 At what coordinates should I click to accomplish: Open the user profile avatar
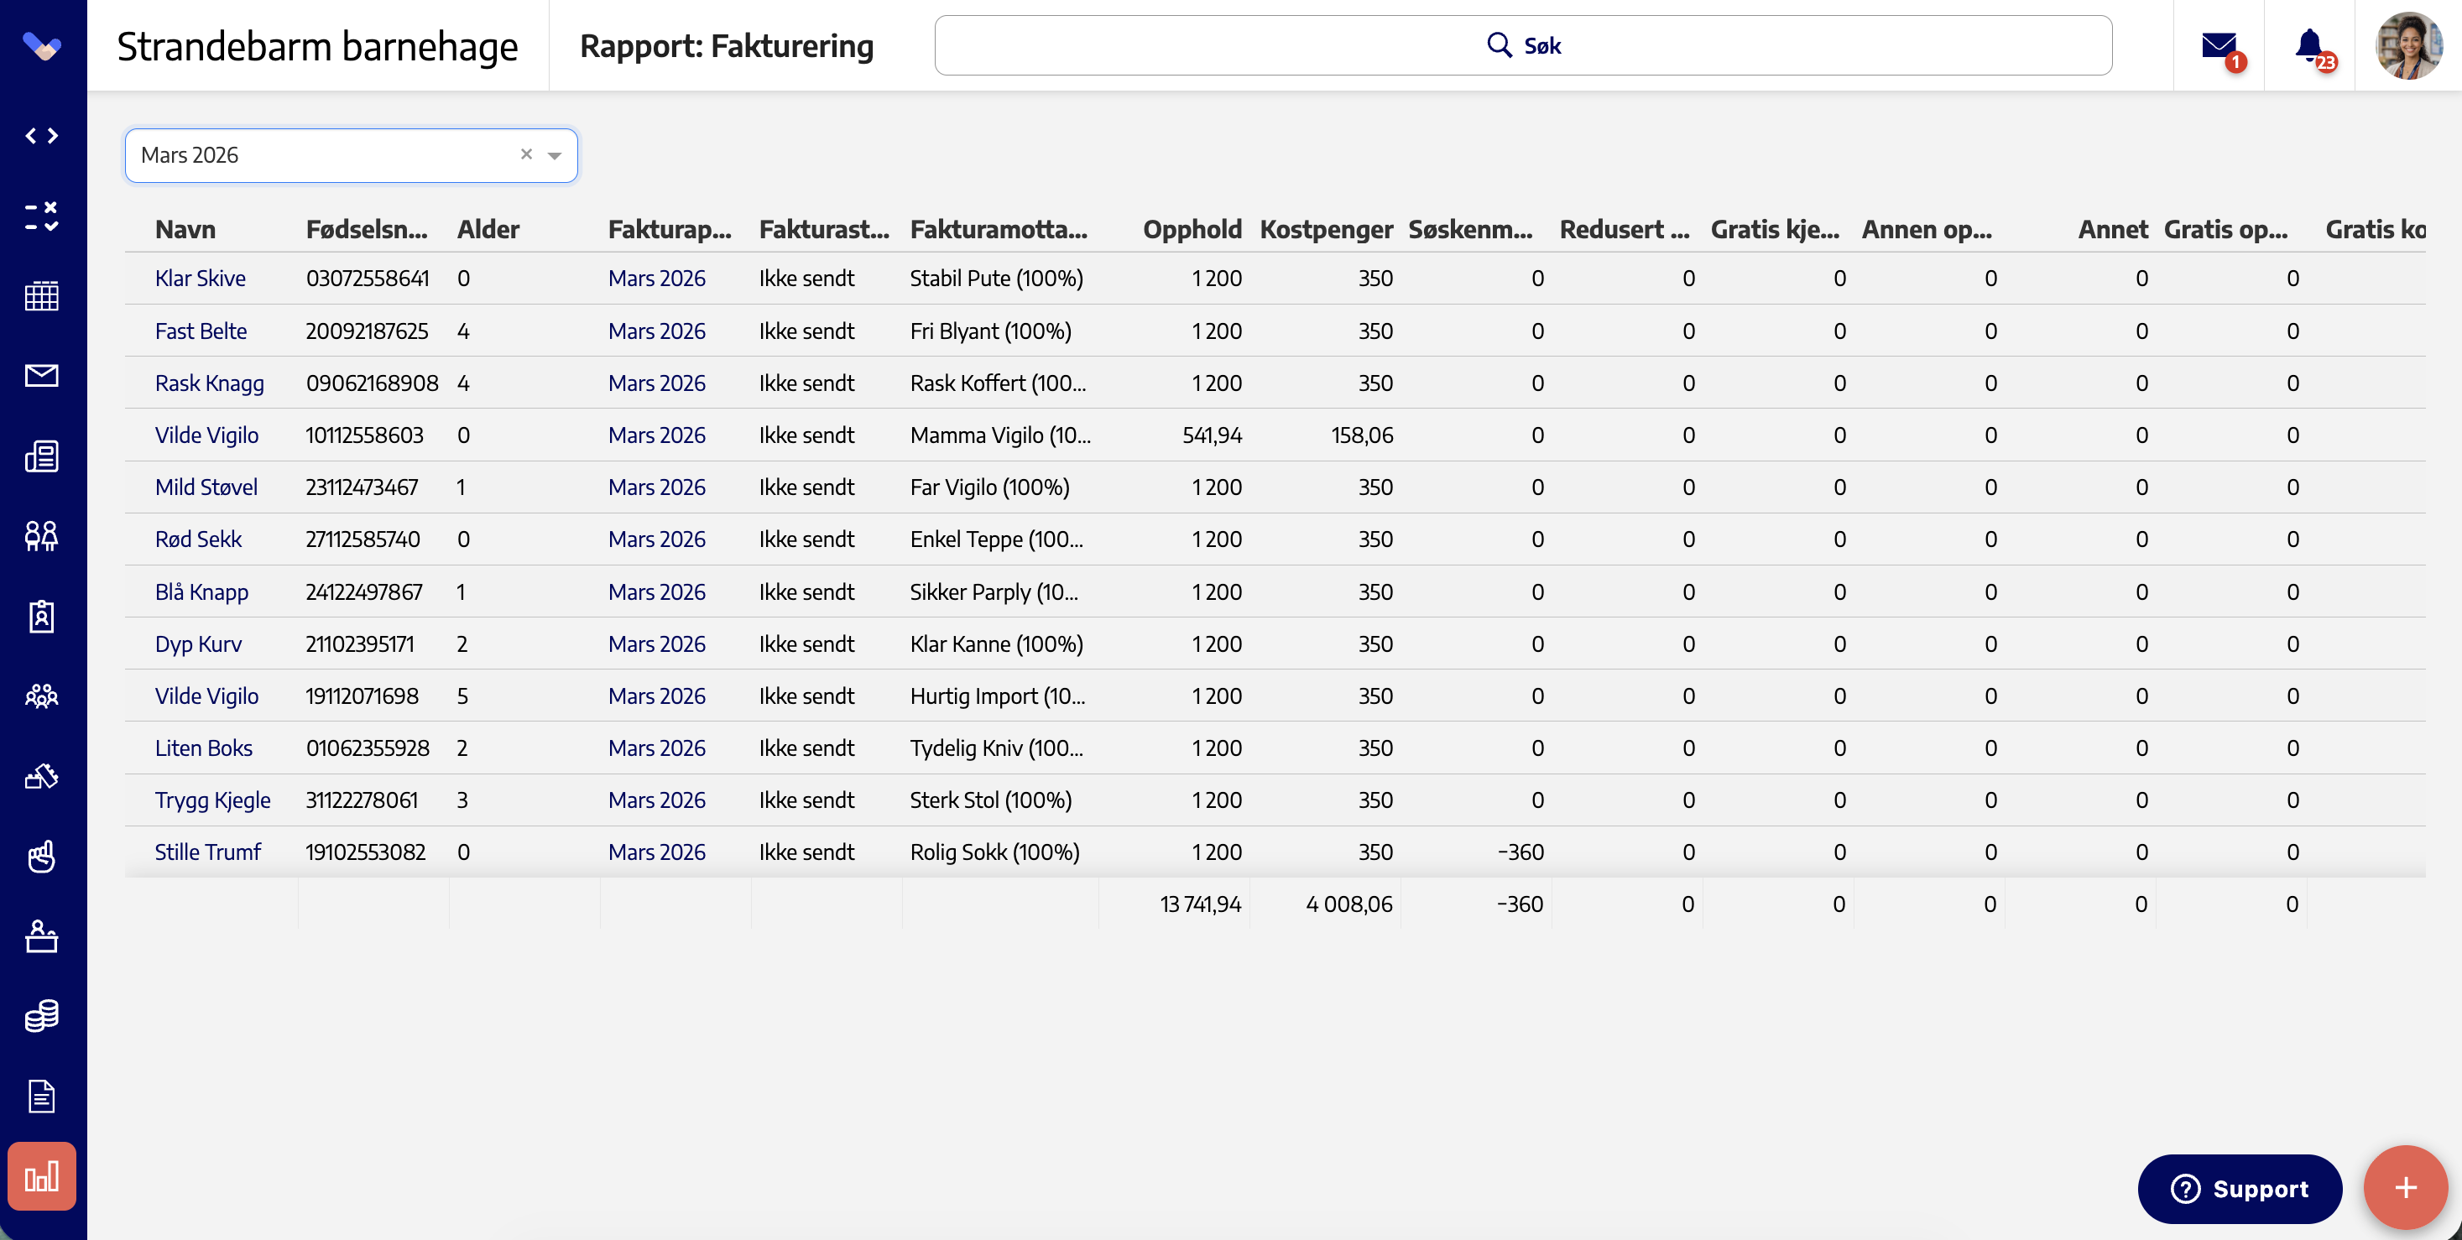click(x=2408, y=45)
